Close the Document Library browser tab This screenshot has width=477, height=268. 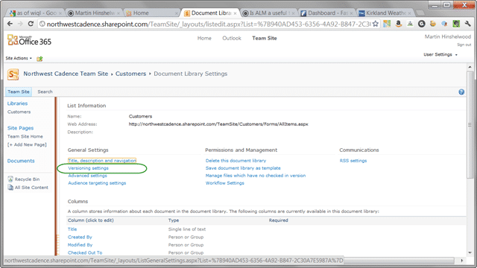[235, 13]
